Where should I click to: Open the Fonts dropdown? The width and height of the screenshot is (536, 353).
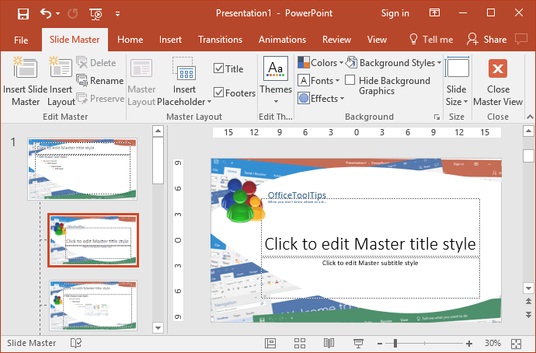[x=318, y=81]
